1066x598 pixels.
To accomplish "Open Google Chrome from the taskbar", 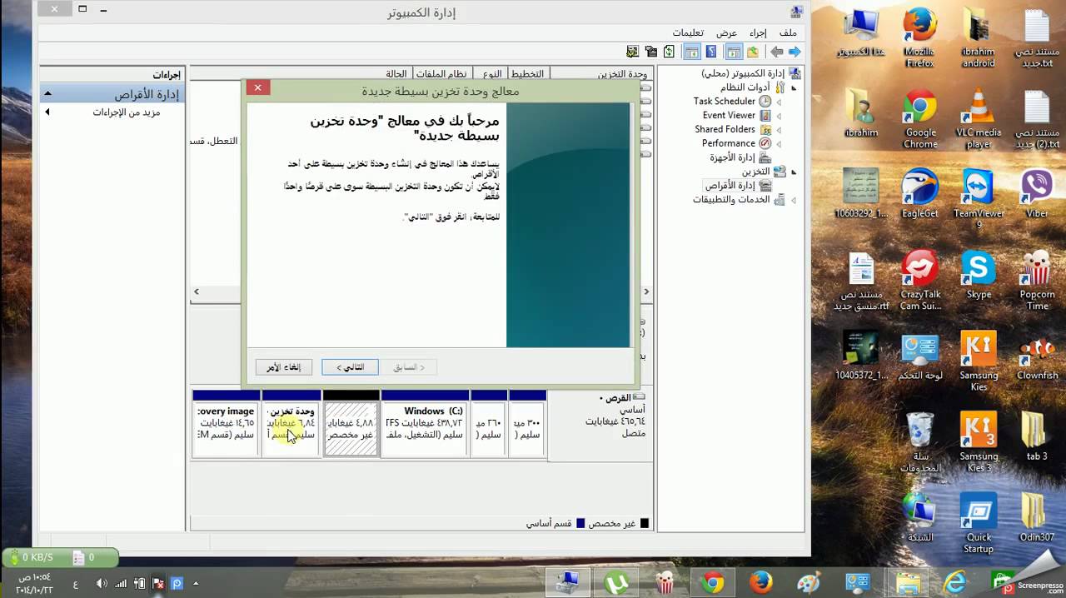I will [x=712, y=582].
